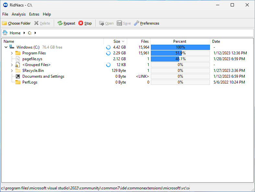Click Home in the breadcrumb
Viewport: 255px width, 192px height.
(15, 33)
